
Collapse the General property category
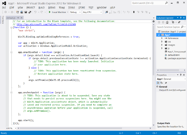point(157,87)
